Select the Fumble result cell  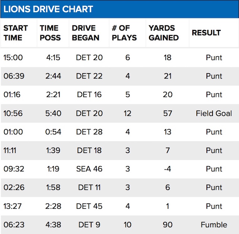click(x=214, y=225)
